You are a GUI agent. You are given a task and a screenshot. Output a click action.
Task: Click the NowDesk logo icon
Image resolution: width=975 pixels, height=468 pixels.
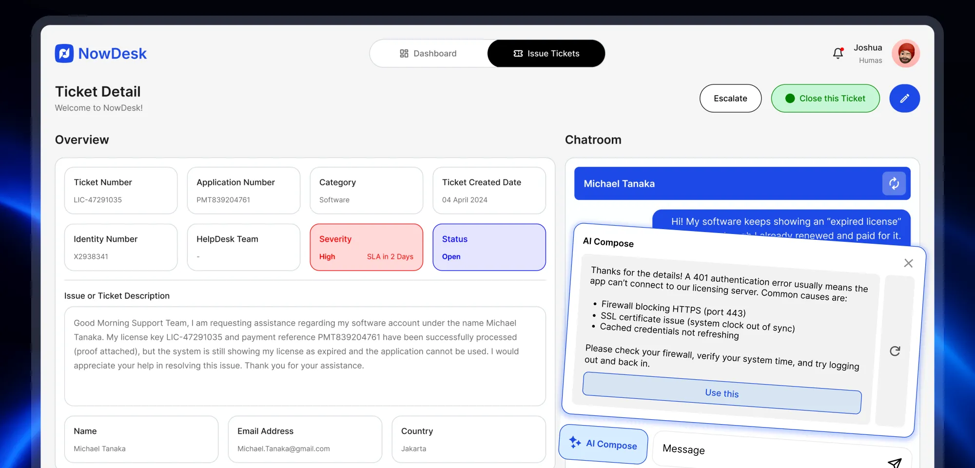click(x=64, y=54)
